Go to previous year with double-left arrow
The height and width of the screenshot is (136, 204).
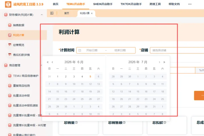(48, 62)
